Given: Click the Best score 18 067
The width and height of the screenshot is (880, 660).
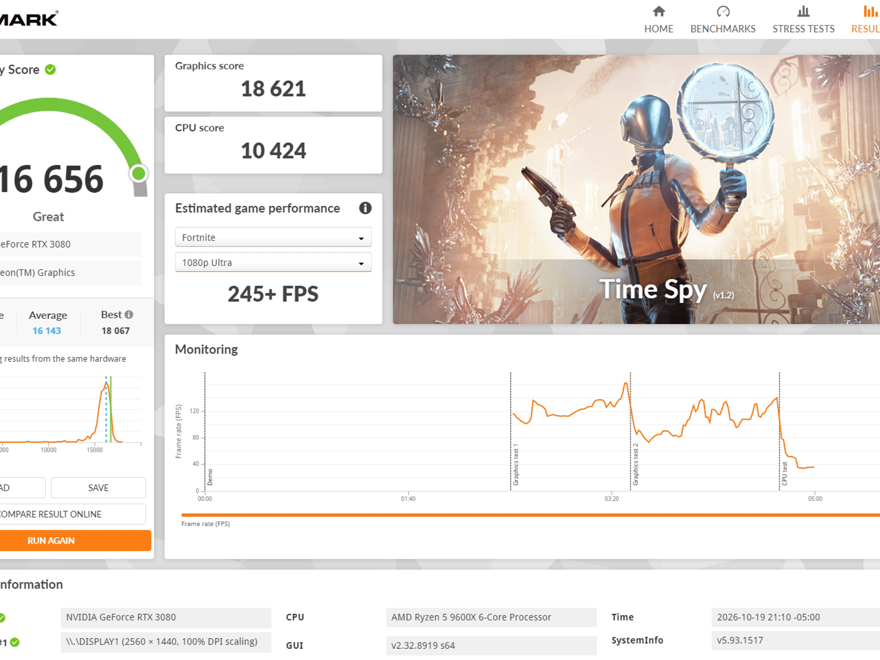Looking at the screenshot, I should pos(115,331).
